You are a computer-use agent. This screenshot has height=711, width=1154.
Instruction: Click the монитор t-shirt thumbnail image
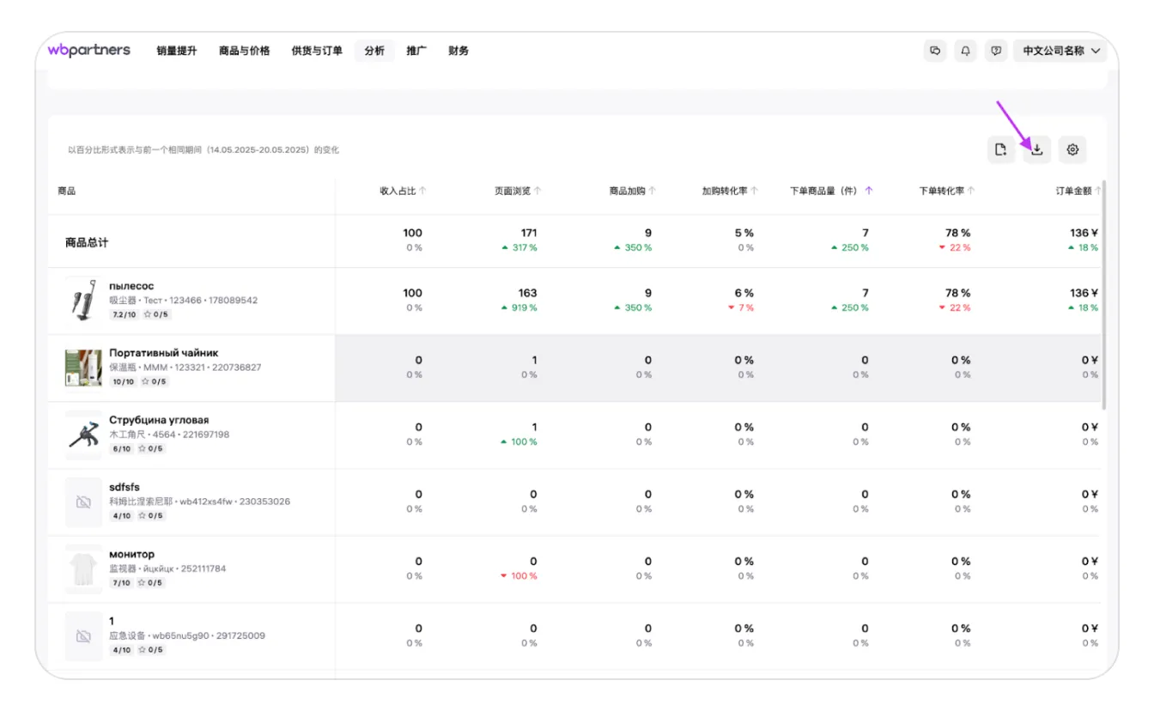pyautogui.click(x=83, y=568)
